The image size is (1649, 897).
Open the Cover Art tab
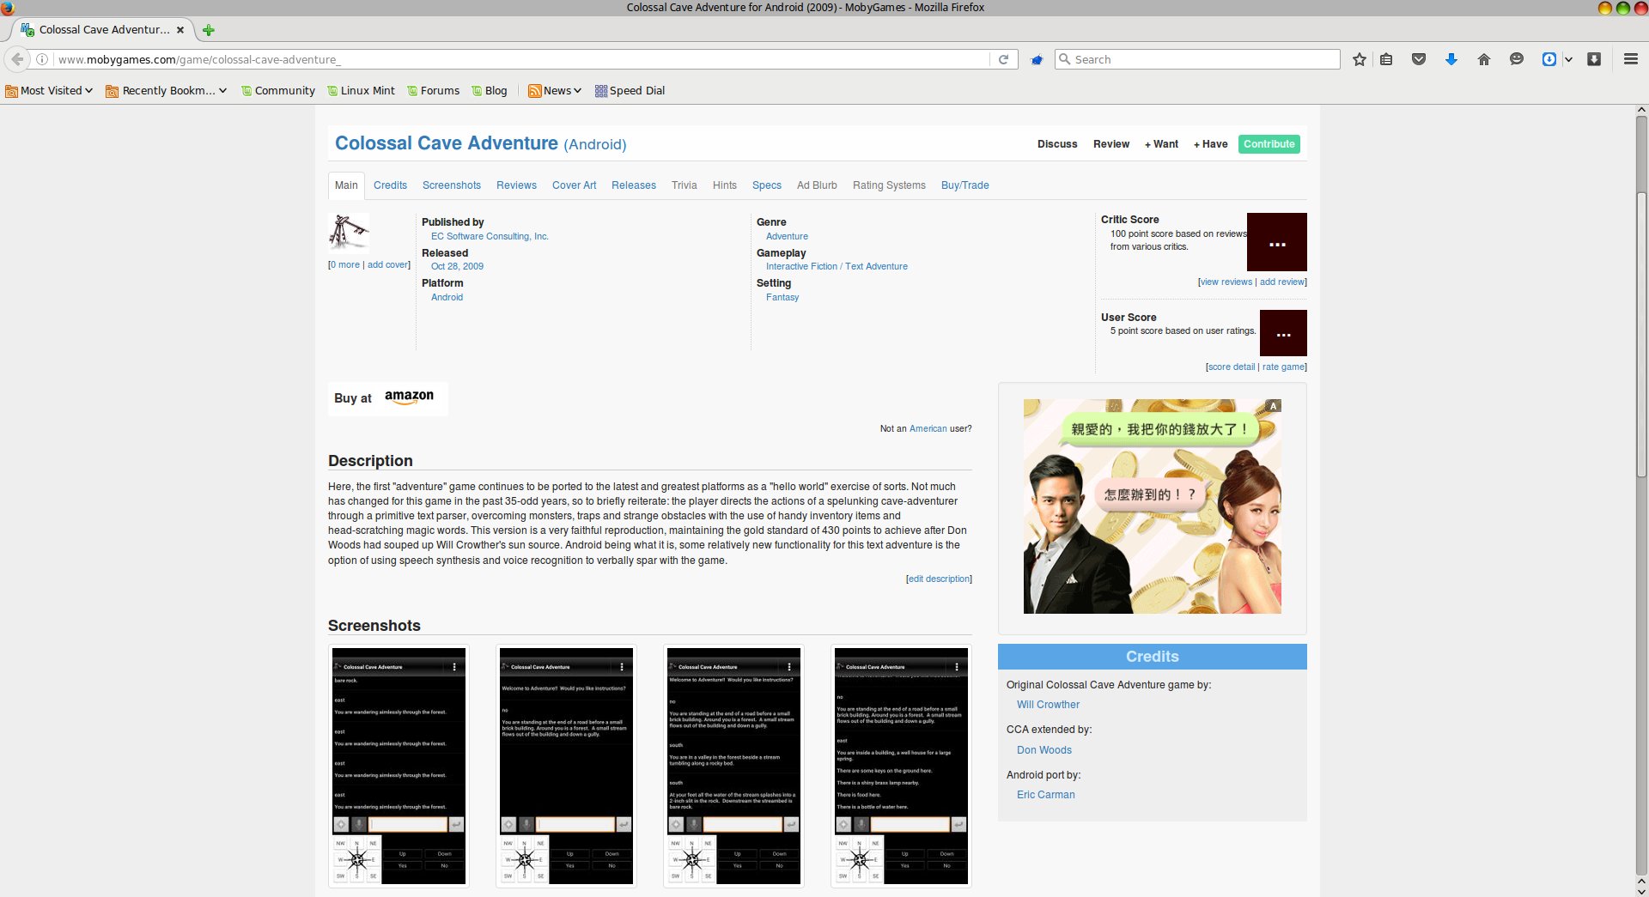(574, 185)
